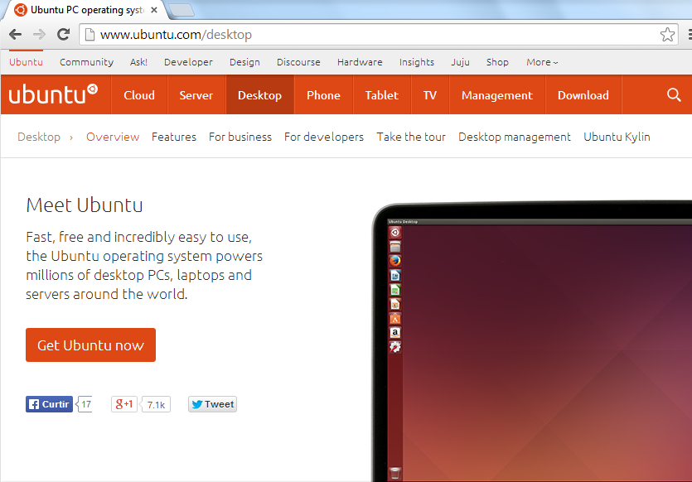Open a new browser tab

[181, 11]
